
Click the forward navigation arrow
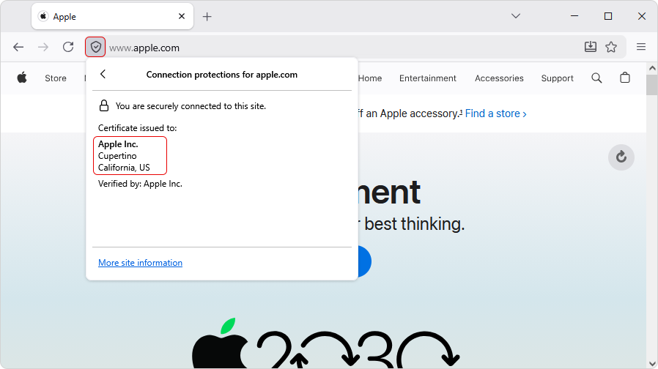43,47
